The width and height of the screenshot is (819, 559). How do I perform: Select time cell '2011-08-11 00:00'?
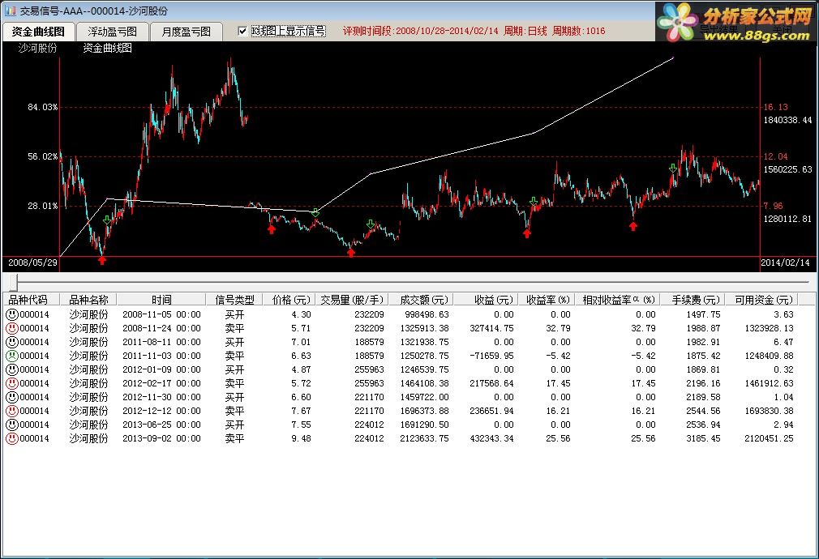161,343
